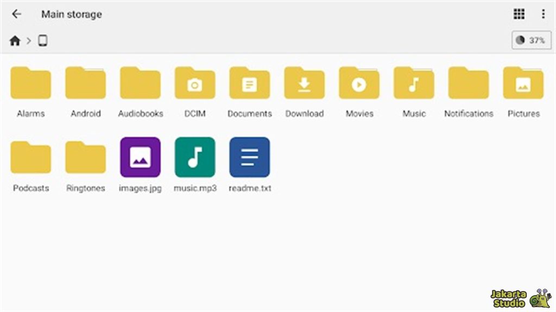556x312 pixels.
Task: Open the Alarms folder
Action: (30, 84)
